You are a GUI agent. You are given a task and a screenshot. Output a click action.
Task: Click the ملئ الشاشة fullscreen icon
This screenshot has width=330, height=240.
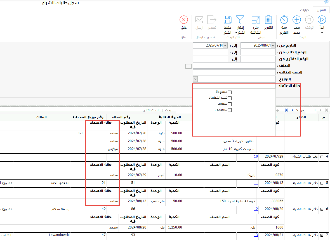pyautogui.click(x=256, y=20)
